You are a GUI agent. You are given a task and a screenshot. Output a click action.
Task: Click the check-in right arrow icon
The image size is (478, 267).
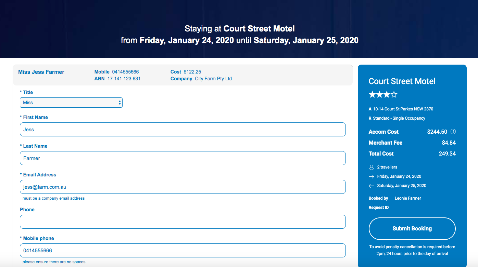click(x=372, y=177)
